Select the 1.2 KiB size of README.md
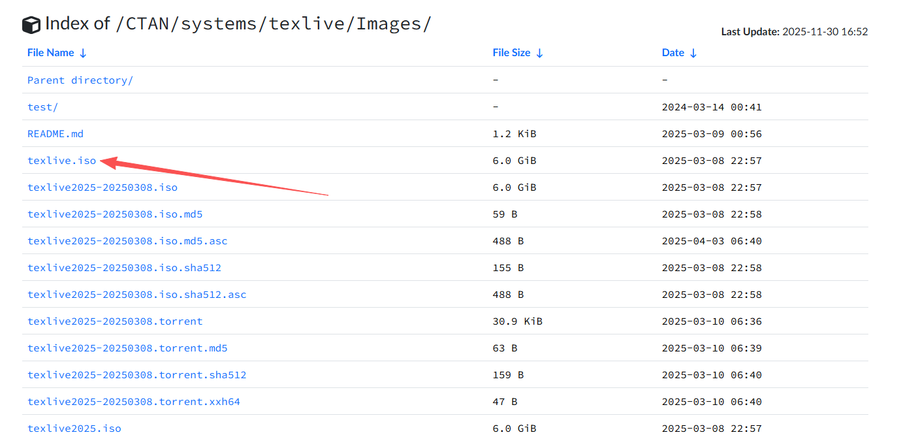Image resolution: width=901 pixels, height=439 pixels. (514, 134)
